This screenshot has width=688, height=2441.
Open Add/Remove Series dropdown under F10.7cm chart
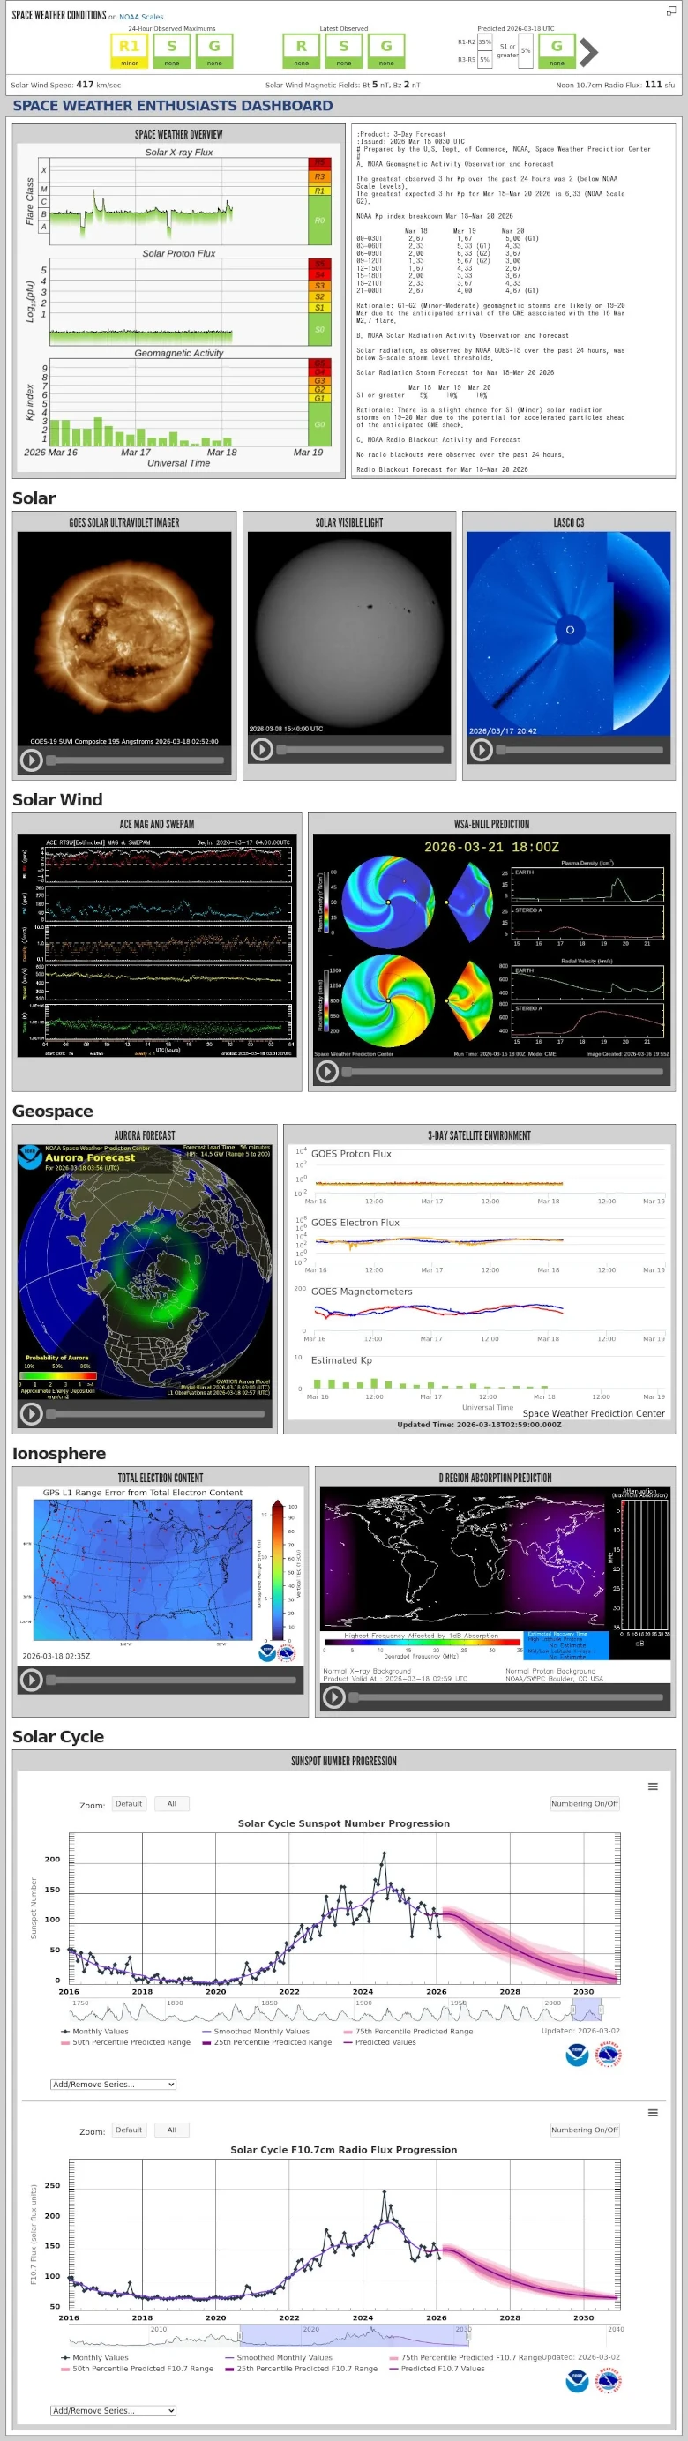(x=113, y=2410)
